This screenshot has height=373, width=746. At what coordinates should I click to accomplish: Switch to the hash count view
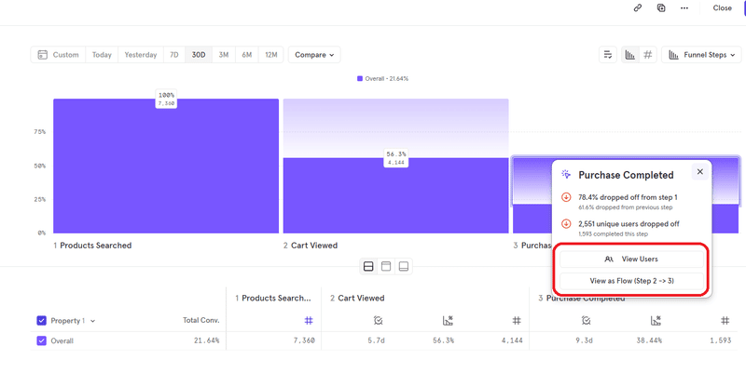(647, 55)
